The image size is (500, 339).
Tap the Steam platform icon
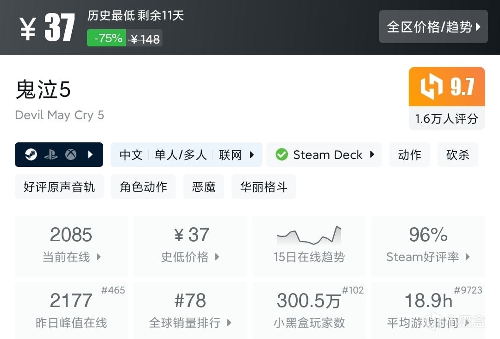(x=31, y=154)
